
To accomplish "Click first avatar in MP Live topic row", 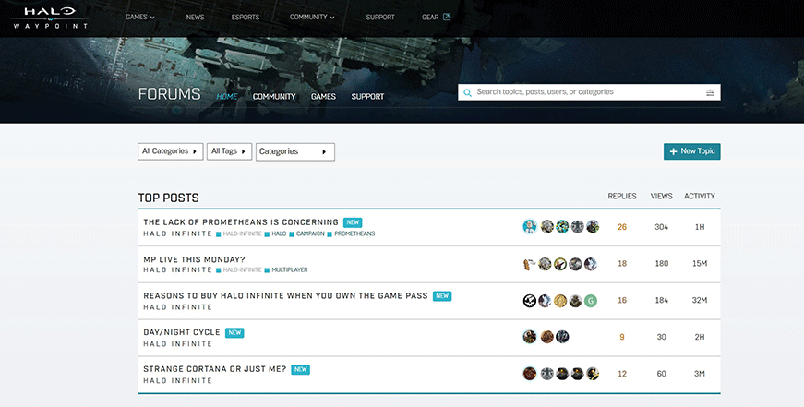I will click(529, 263).
